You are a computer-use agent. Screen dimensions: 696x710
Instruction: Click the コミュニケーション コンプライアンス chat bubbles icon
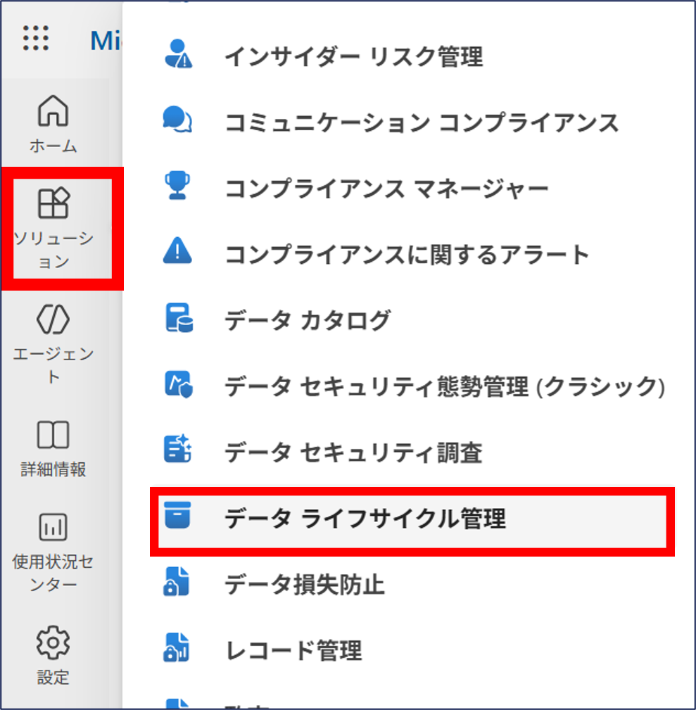click(177, 120)
